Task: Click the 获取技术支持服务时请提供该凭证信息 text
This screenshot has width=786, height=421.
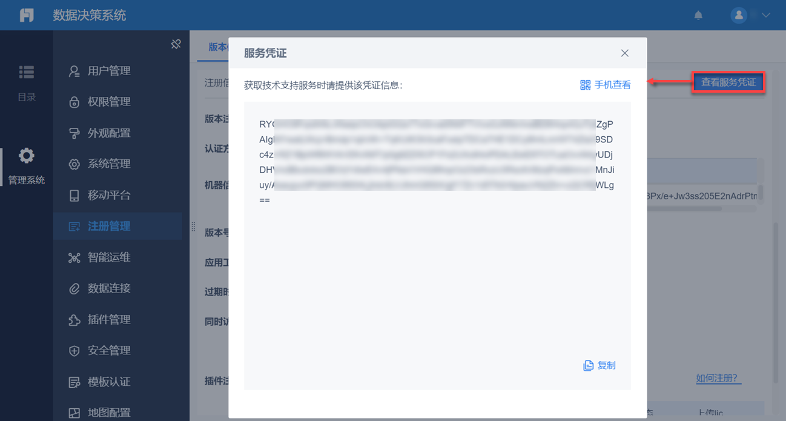Action: (323, 85)
